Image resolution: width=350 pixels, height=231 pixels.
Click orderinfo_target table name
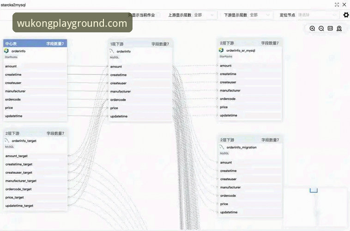click(x=24, y=140)
